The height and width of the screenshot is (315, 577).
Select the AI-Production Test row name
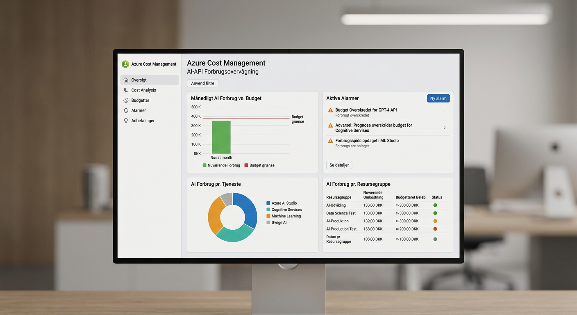click(x=341, y=229)
